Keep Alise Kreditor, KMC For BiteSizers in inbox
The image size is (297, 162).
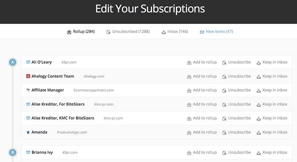272,118
